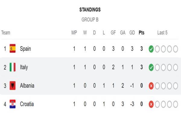Click the Pts column header
The height and width of the screenshot is (120, 181).
coord(141,32)
